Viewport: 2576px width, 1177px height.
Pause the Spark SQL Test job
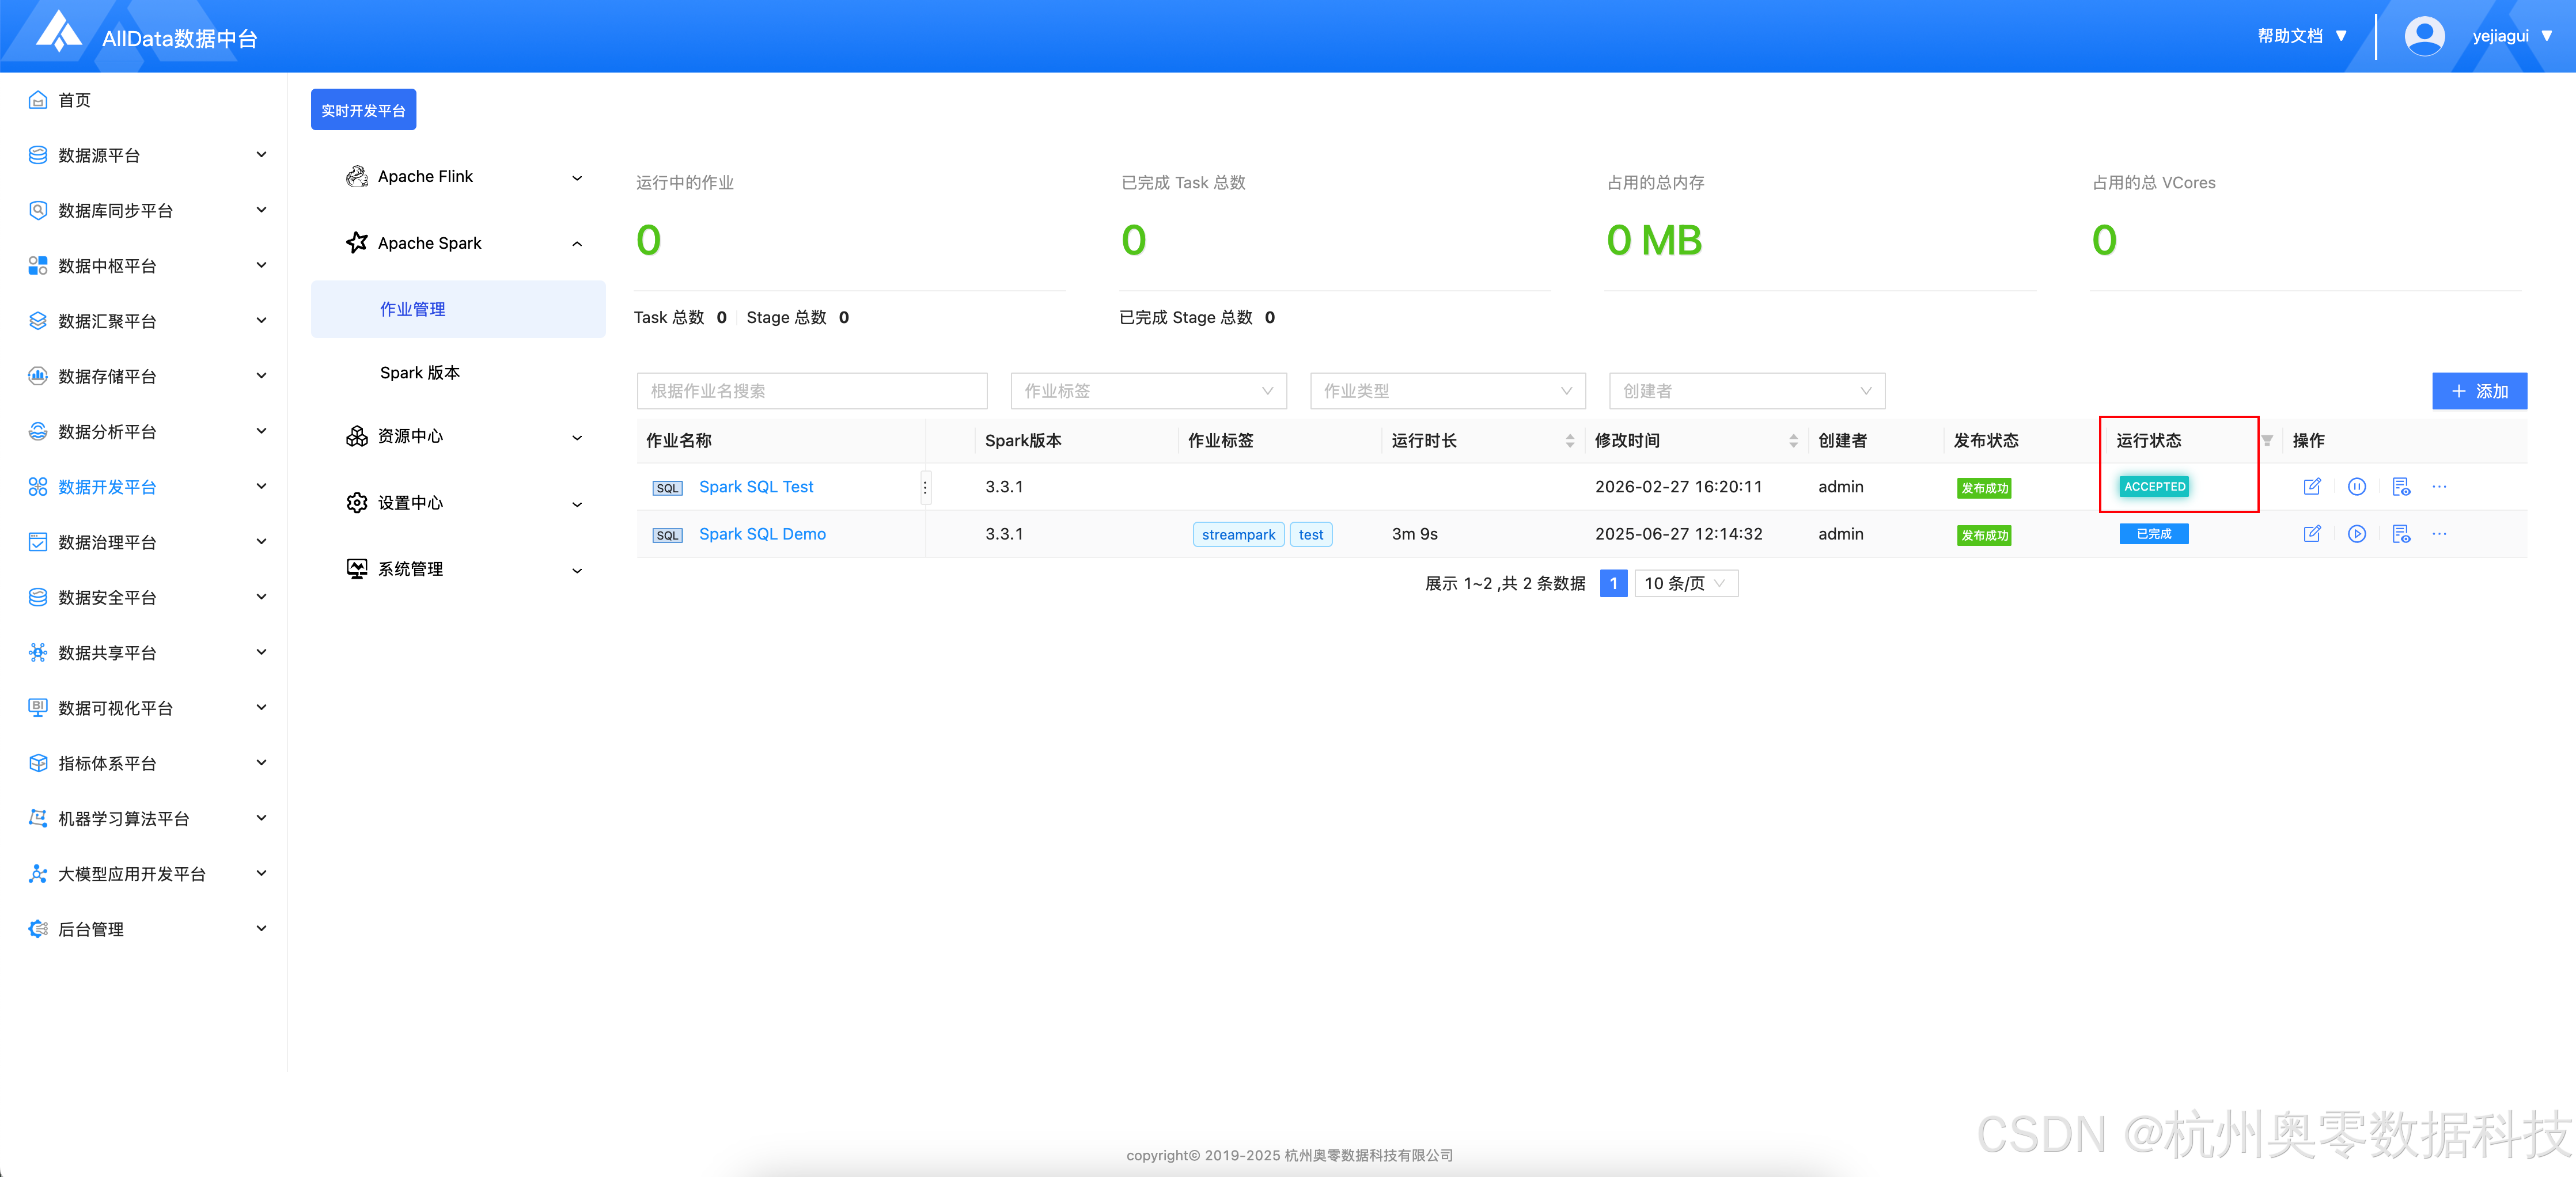click(x=2356, y=487)
